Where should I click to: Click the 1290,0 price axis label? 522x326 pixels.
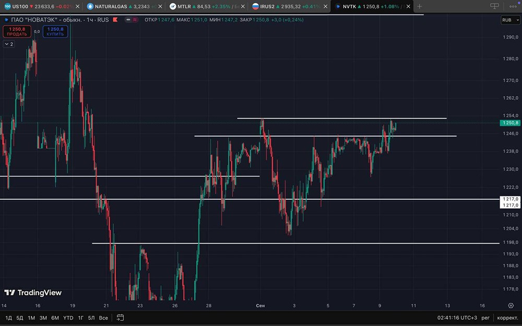click(511, 37)
